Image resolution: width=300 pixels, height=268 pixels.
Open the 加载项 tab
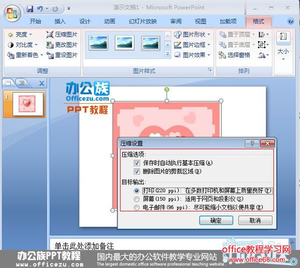click(228, 21)
